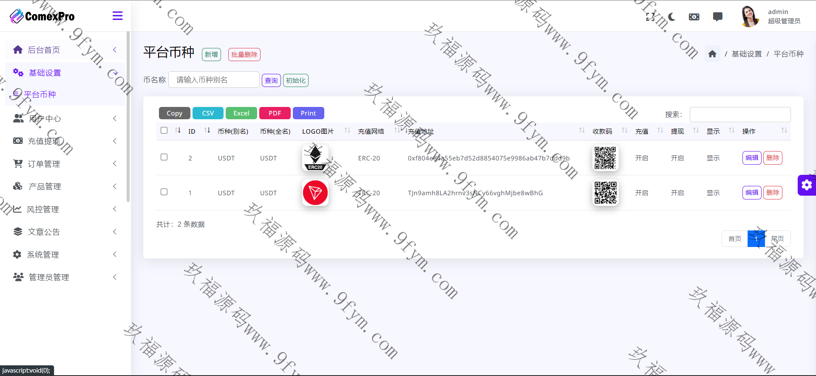Click the 币种别名 search input field
Screen dimensions: 816x376
[x=214, y=80]
